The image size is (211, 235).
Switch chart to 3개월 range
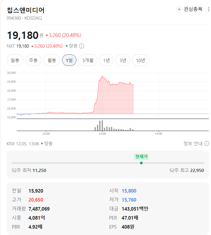[88, 60]
